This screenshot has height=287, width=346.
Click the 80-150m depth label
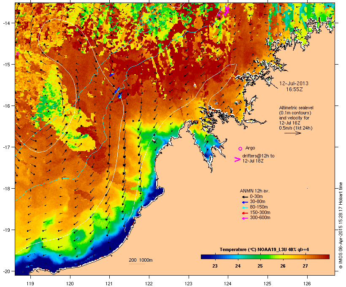(259, 207)
